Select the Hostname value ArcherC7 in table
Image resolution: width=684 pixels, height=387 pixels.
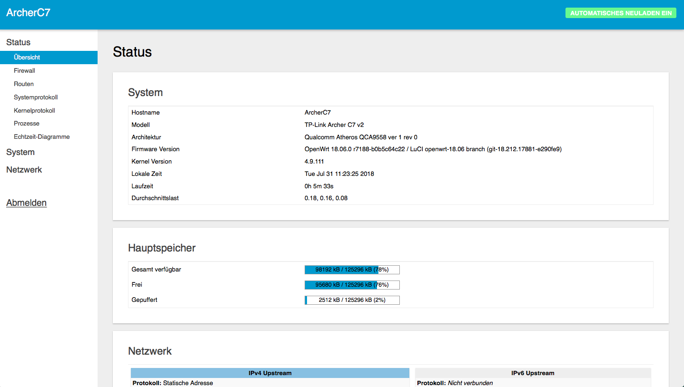(317, 113)
